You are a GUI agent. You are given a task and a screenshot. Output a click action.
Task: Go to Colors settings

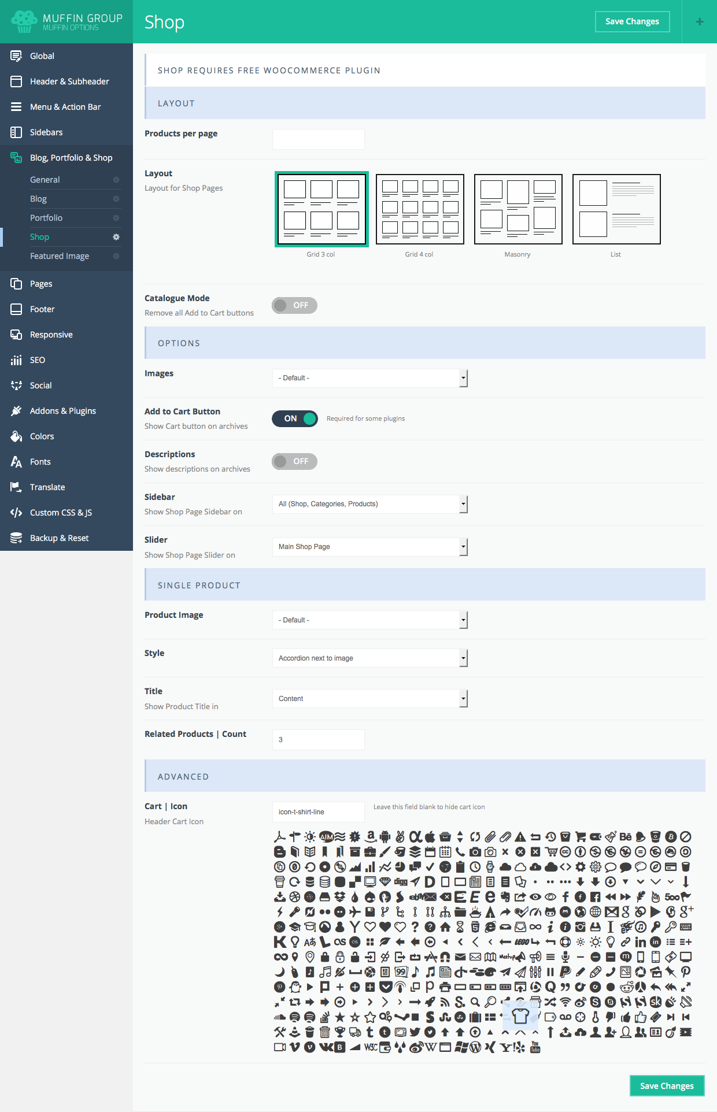(66, 436)
